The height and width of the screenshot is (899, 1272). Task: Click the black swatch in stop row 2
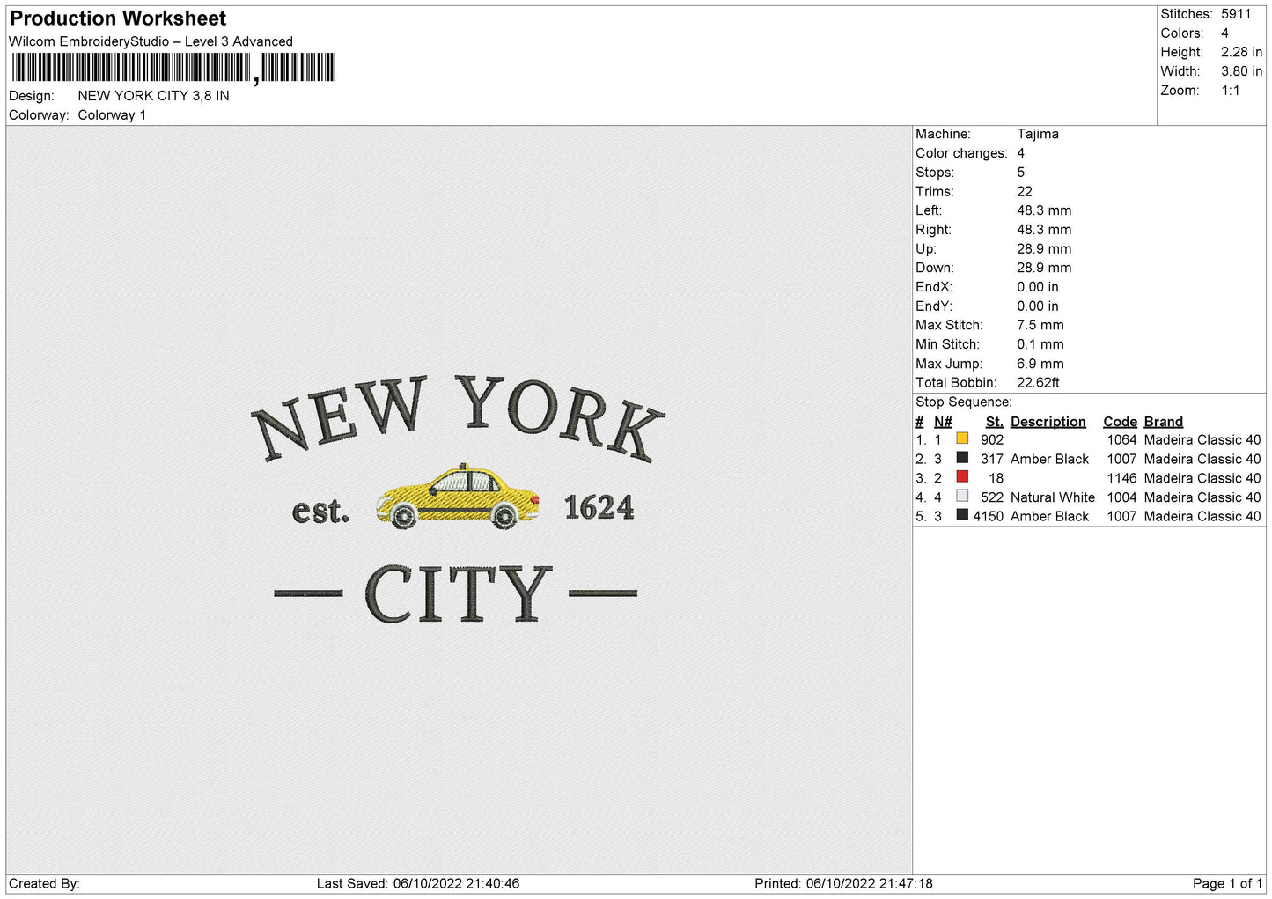(962, 458)
